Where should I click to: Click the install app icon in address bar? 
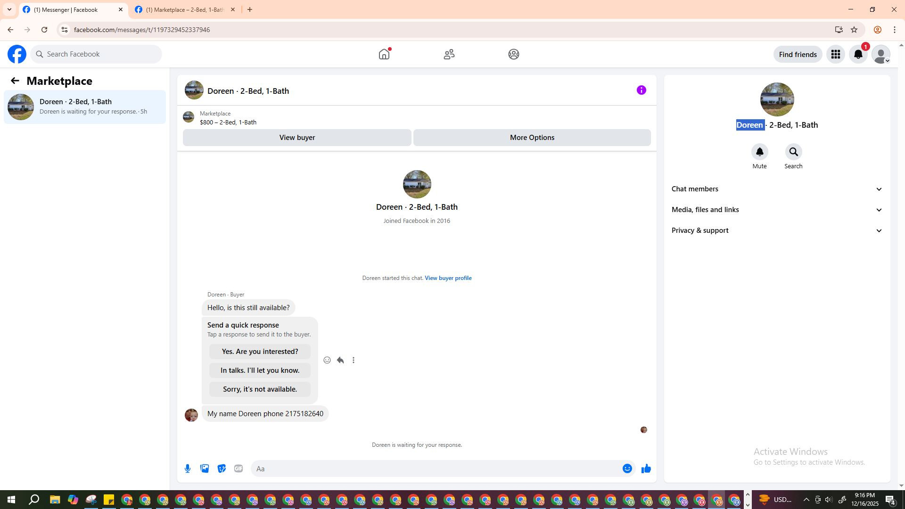(x=839, y=30)
